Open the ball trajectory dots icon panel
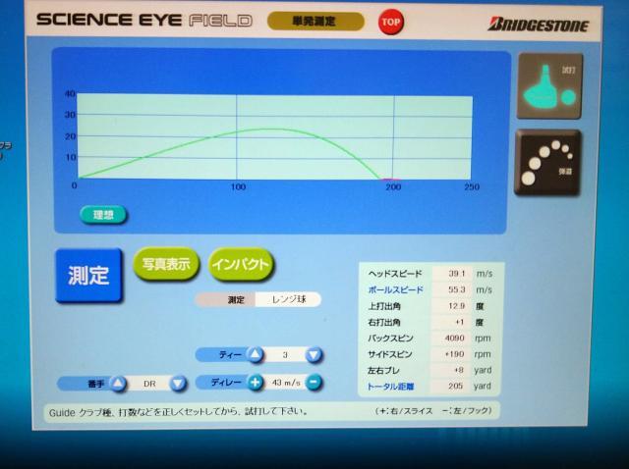629x469 pixels. click(x=548, y=163)
